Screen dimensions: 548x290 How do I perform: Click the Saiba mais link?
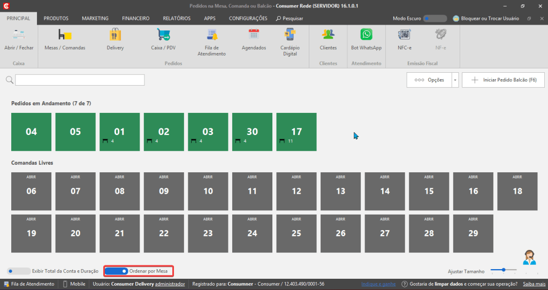point(534,284)
